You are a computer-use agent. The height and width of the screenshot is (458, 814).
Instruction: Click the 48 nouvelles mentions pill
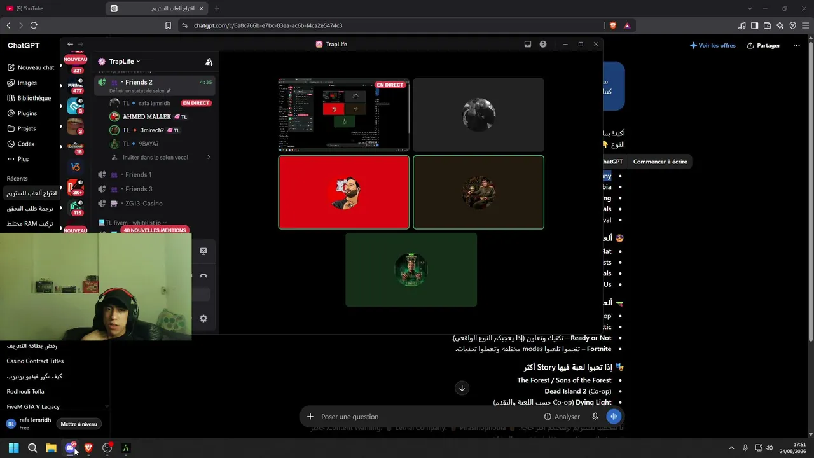pyautogui.click(x=155, y=230)
